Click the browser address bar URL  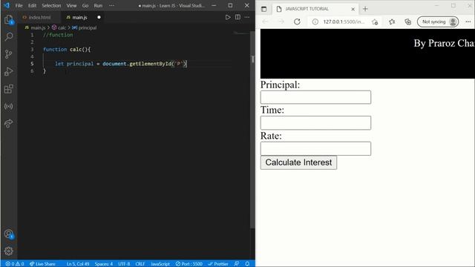(x=344, y=22)
